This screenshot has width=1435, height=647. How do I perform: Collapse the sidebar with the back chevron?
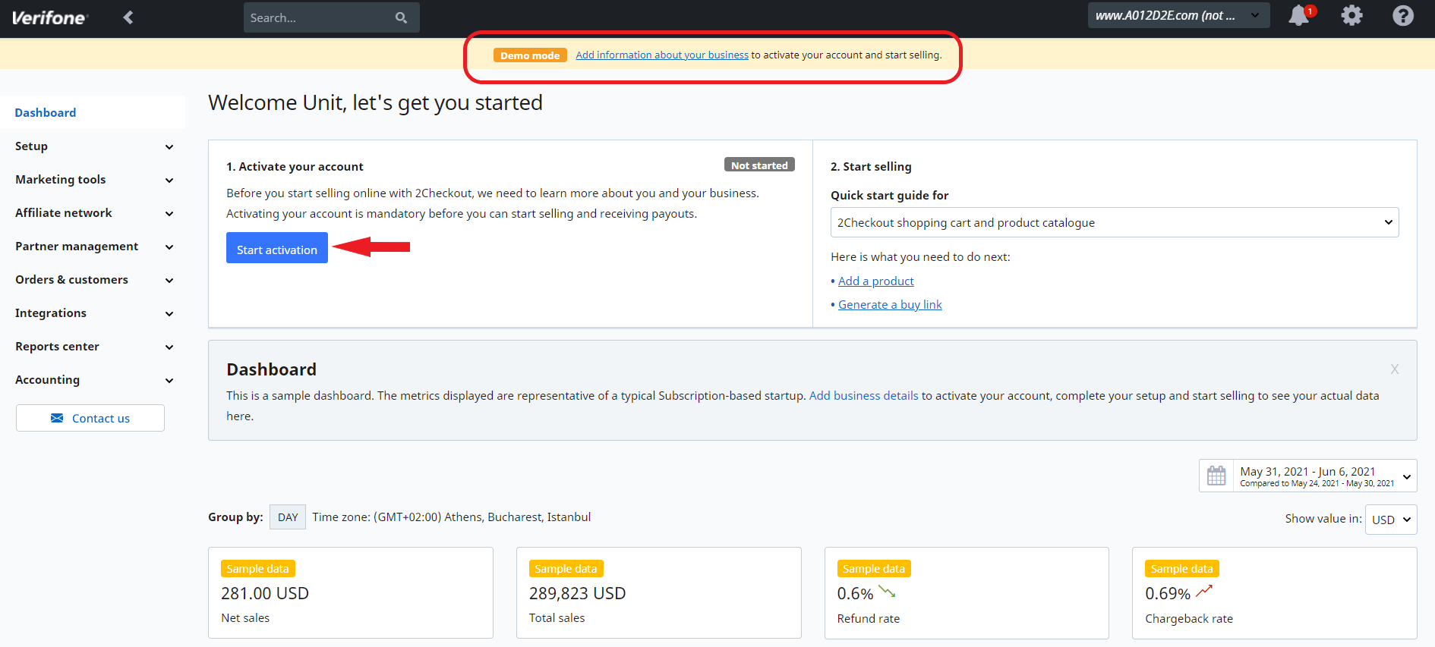pos(128,17)
